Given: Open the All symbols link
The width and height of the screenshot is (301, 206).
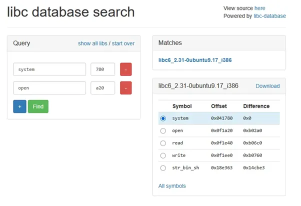Looking at the screenshot, I should (172, 186).
